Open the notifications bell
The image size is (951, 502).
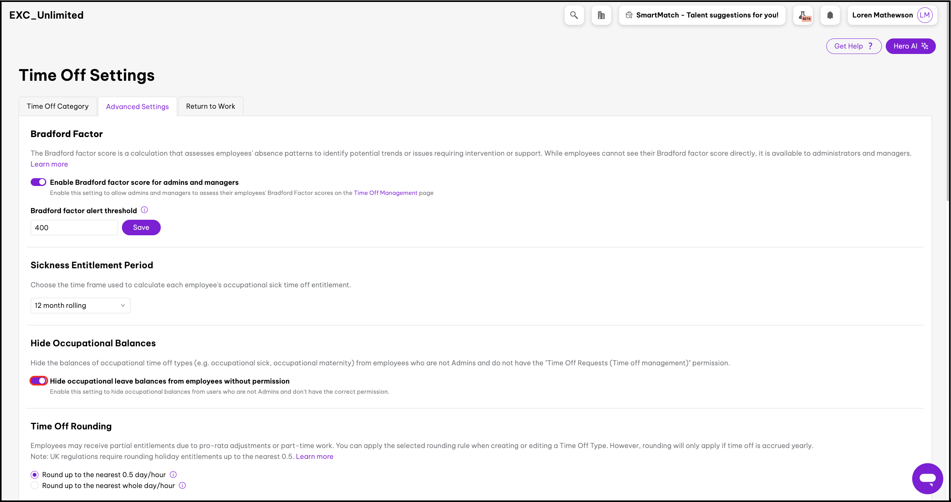pos(830,15)
